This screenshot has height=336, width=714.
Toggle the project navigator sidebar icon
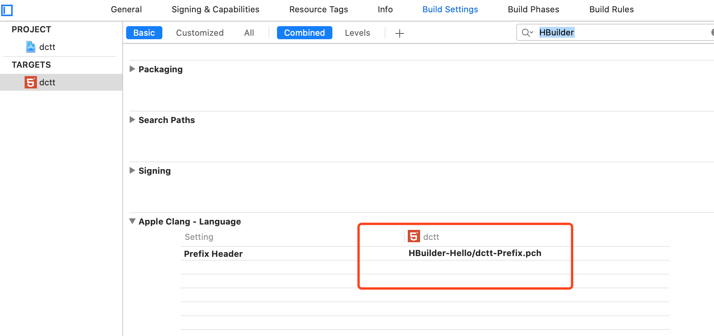[x=7, y=10]
